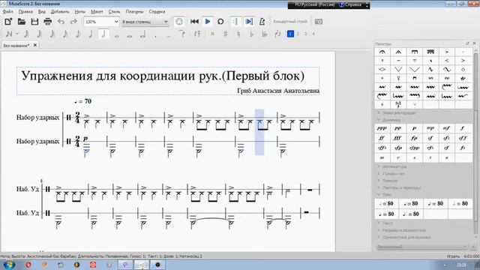Select voice 3
This screenshot has height=270, width=480.
coord(305,34)
